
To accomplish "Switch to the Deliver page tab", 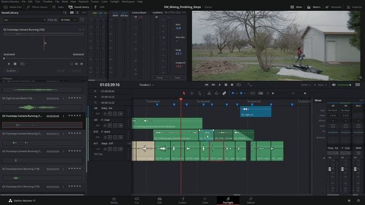I will pos(251,200).
